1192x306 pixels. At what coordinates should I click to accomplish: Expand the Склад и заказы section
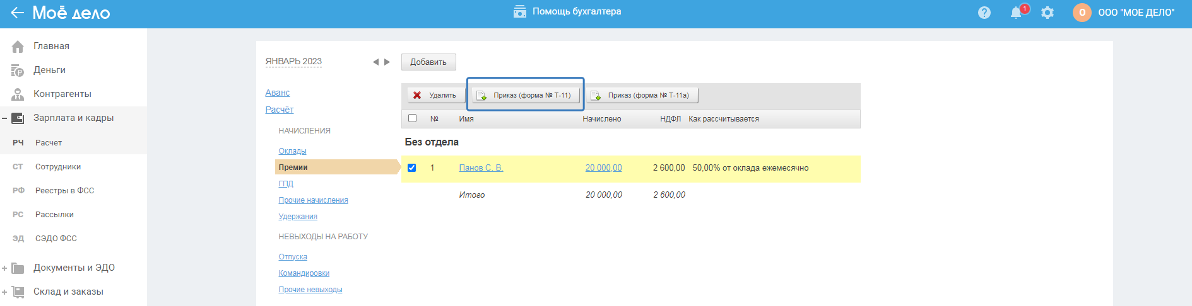tap(4, 292)
